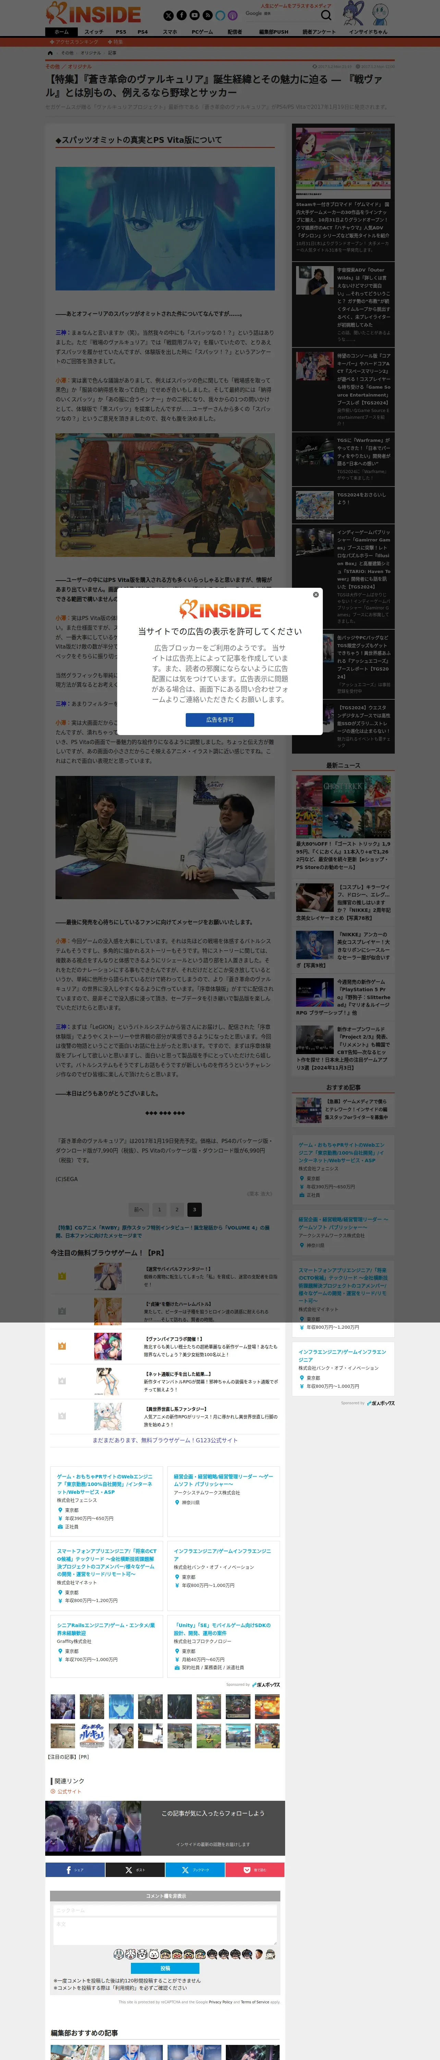Click the 広告を許可 button
This screenshot has height=2060, width=440.
[220, 720]
